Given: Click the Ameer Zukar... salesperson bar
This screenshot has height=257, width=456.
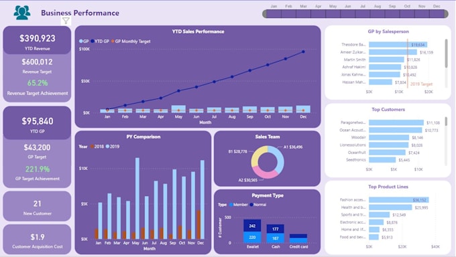Looking at the screenshot, I should [x=393, y=52].
